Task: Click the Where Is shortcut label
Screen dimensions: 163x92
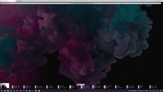Action: click(x=28, y=86)
